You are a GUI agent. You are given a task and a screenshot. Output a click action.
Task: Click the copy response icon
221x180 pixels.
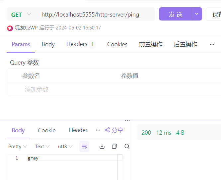point(114,147)
